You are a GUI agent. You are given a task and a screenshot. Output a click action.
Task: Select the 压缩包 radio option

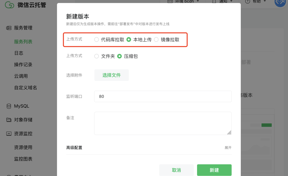coord(119,56)
